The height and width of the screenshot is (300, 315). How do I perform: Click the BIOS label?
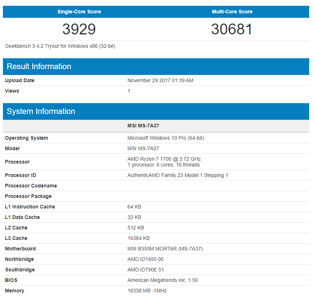(x=11, y=280)
